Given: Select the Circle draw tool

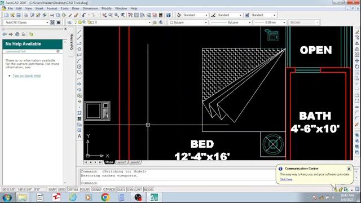Looking at the screenshot, I should tap(80, 67).
